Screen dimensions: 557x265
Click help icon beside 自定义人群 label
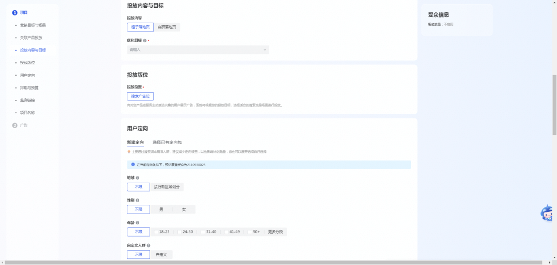[149, 245]
